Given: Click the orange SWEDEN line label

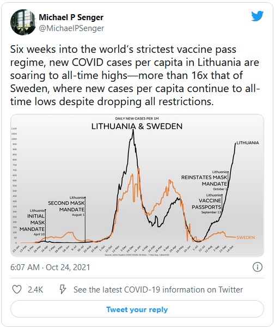Looking at the screenshot, I should click(246, 237).
